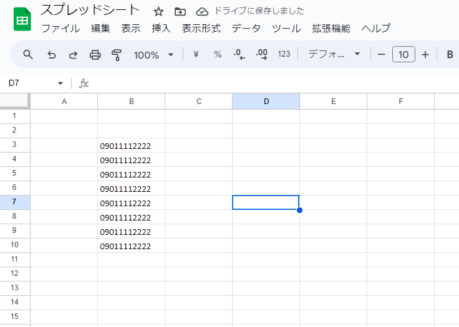Open the 100% zoom dropdown
This screenshot has height=327, width=459.
pos(153,55)
